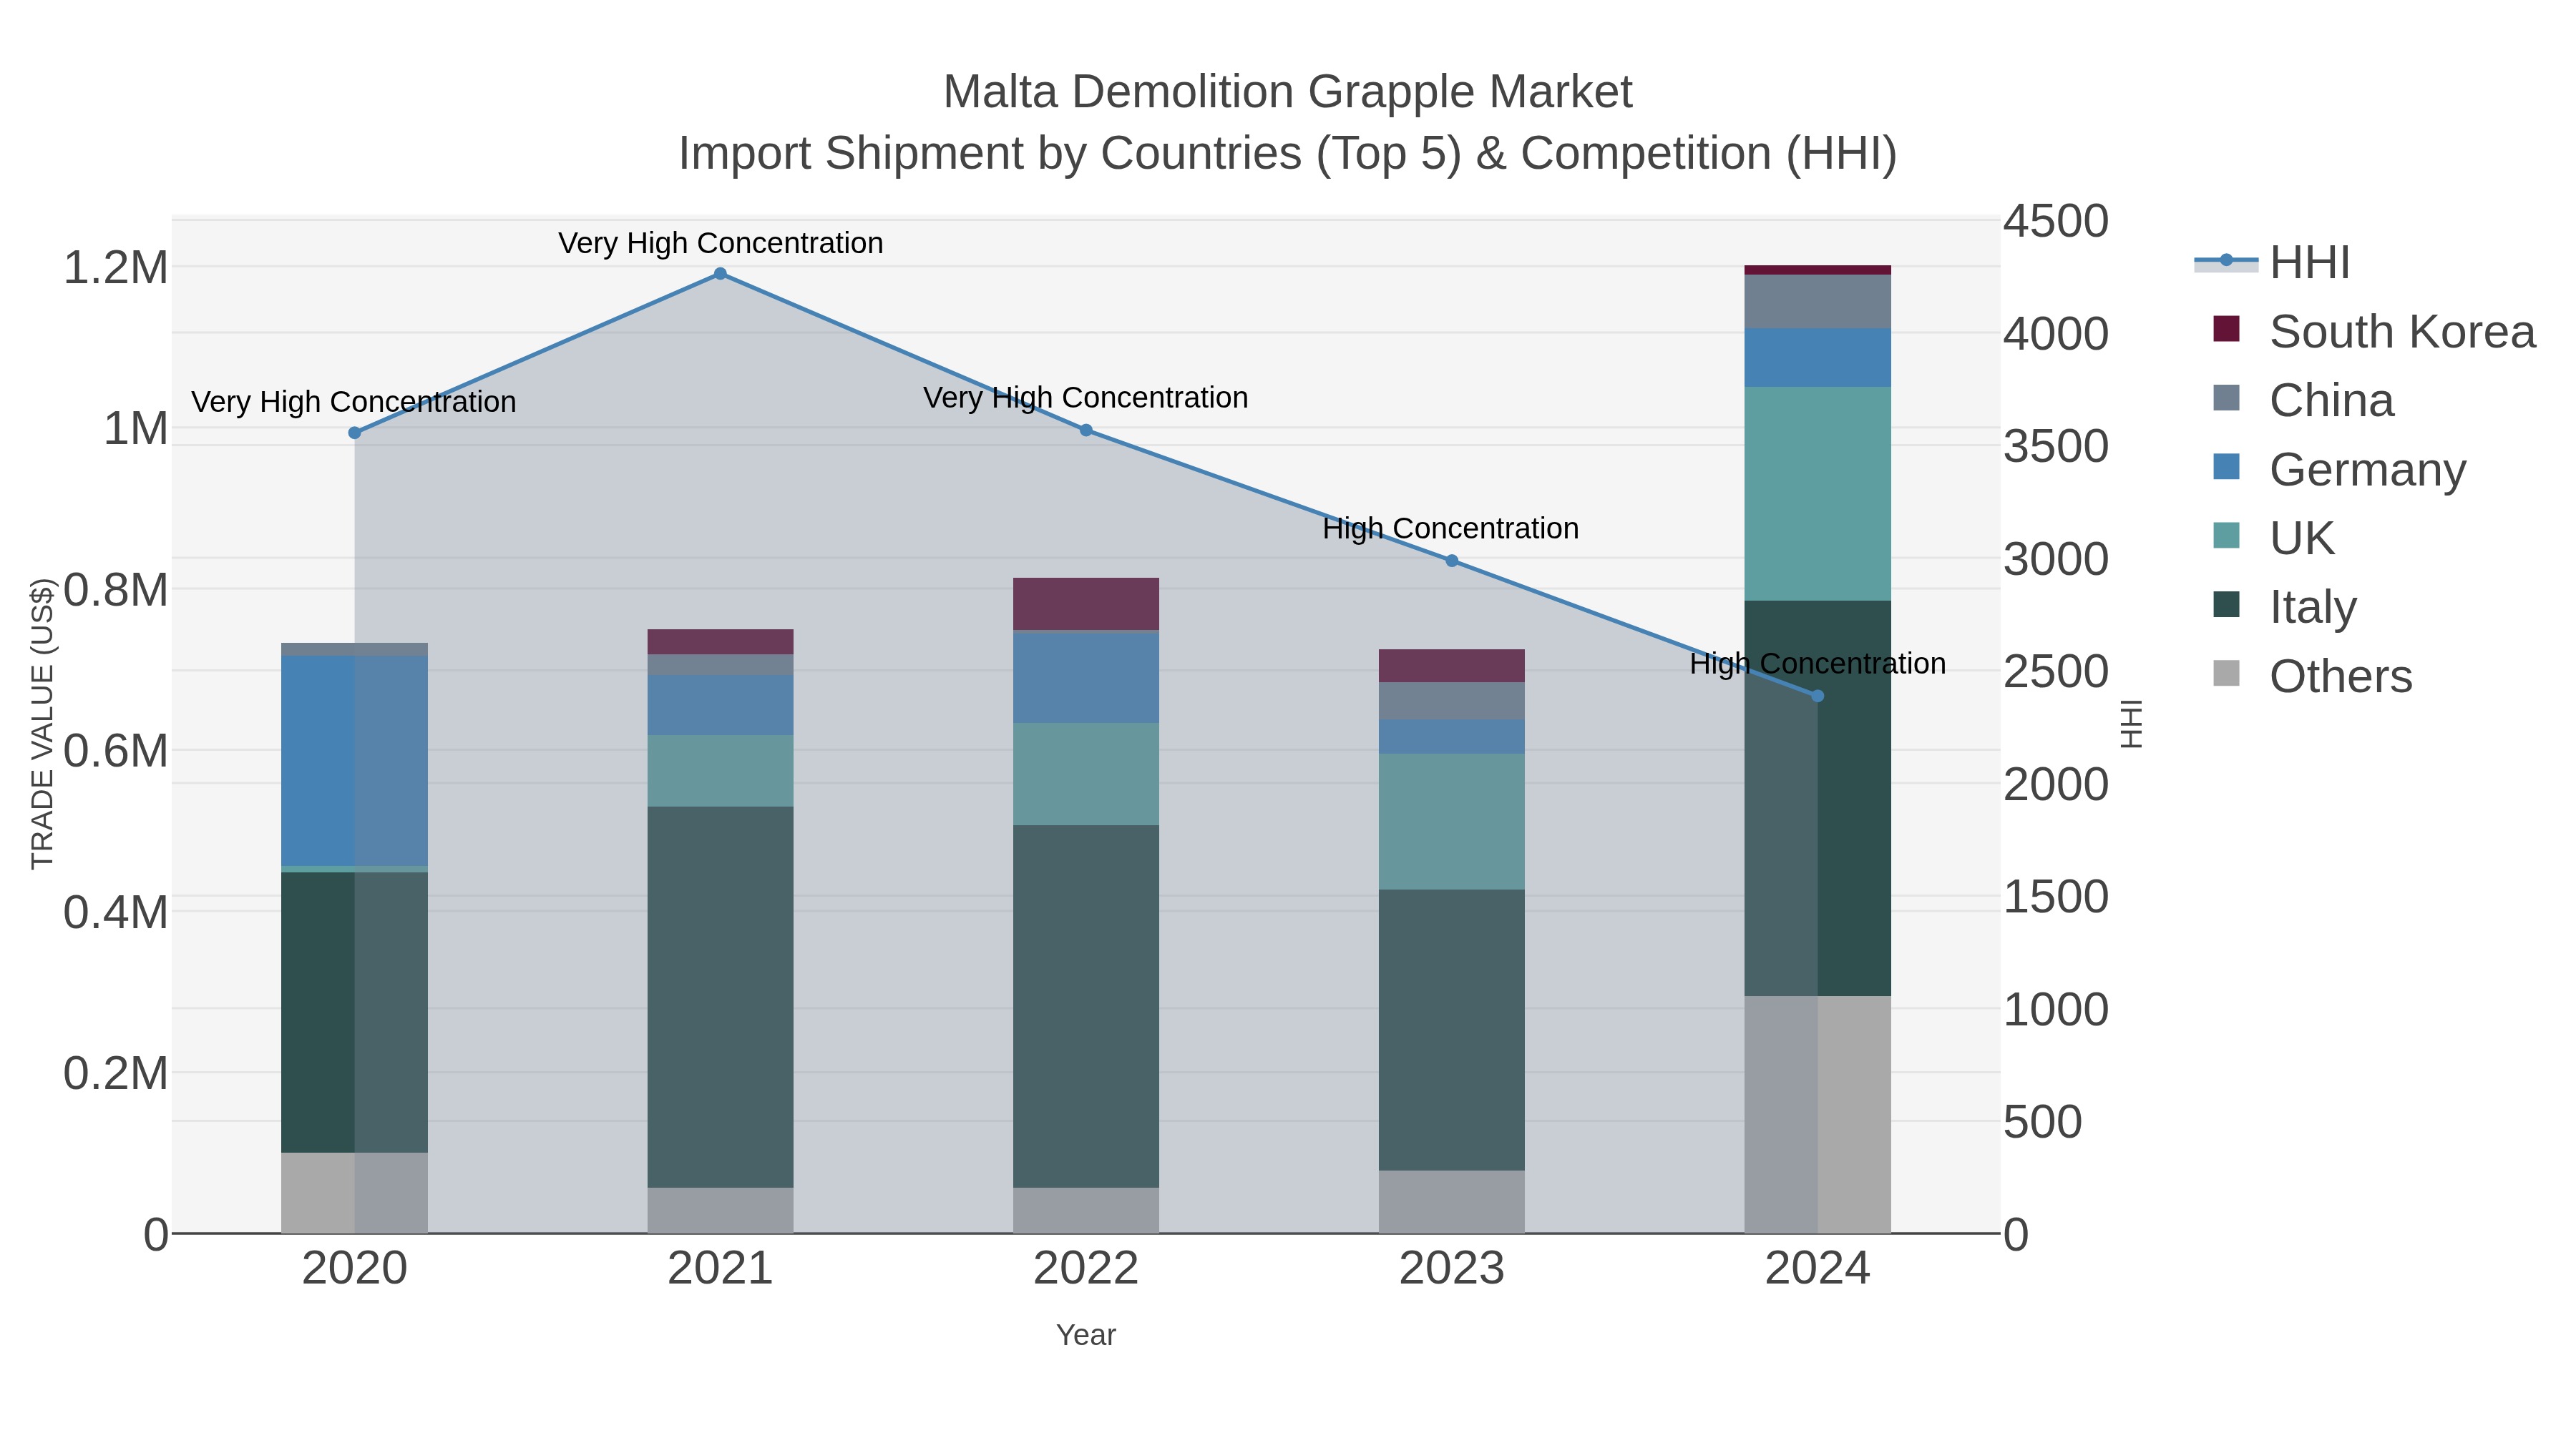Click the 2024 UK bar segment

tap(1818, 493)
